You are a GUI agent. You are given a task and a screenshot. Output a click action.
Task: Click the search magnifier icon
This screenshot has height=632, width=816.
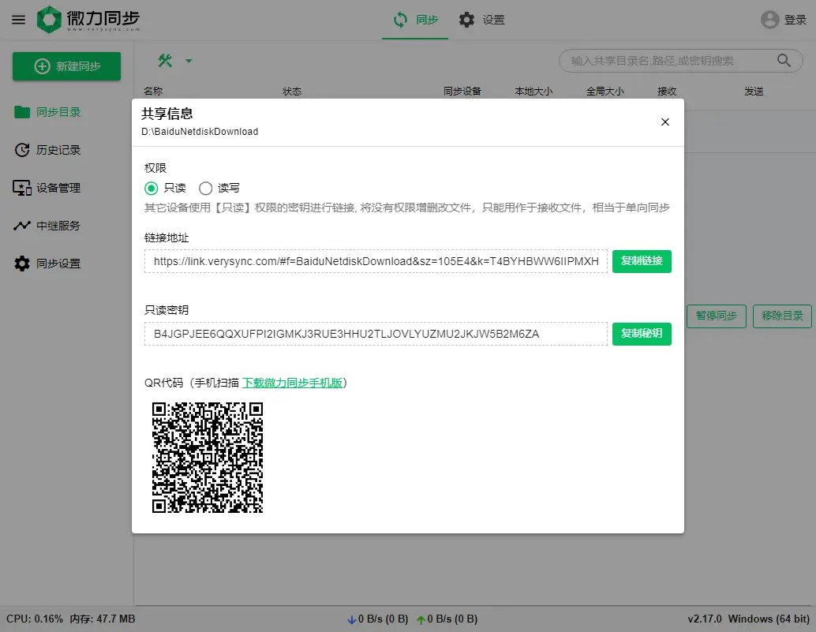pos(784,61)
